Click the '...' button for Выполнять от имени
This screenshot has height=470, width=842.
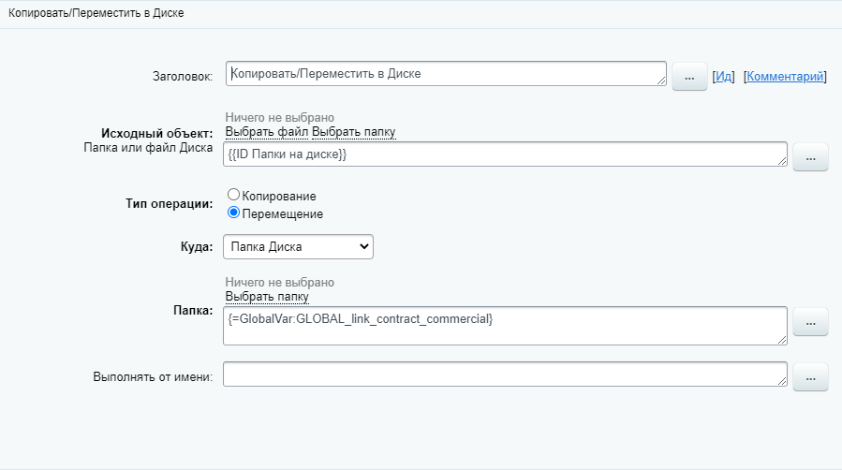(810, 376)
